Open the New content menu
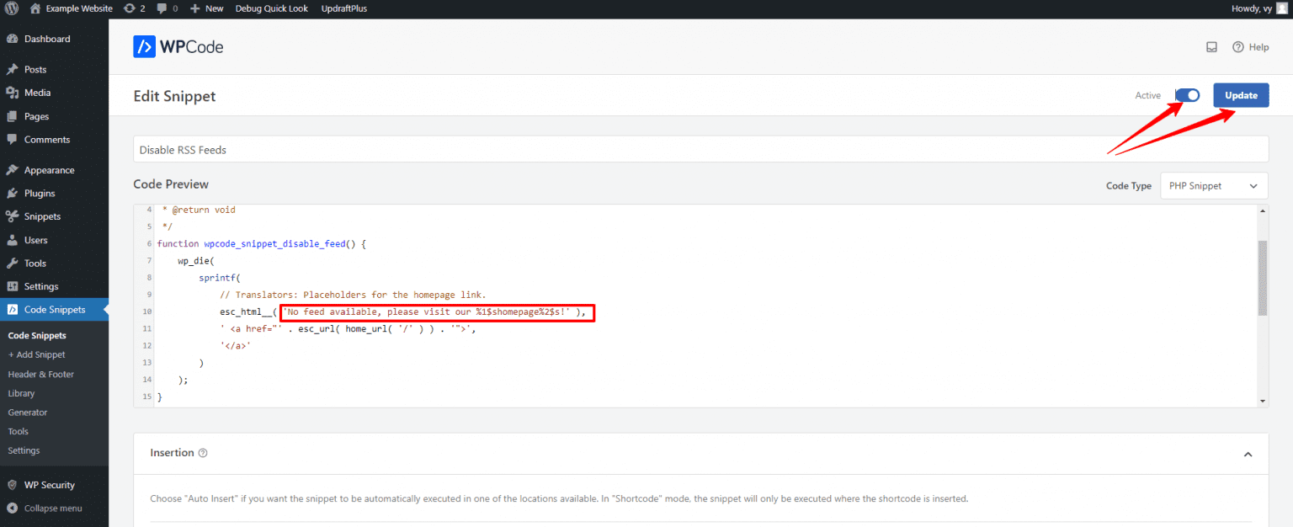The height and width of the screenshot is (527, 1293). click(206, 8)
